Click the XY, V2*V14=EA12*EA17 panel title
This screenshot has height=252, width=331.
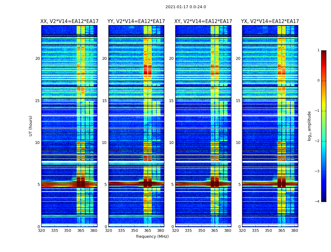click(x=203, y=21)
